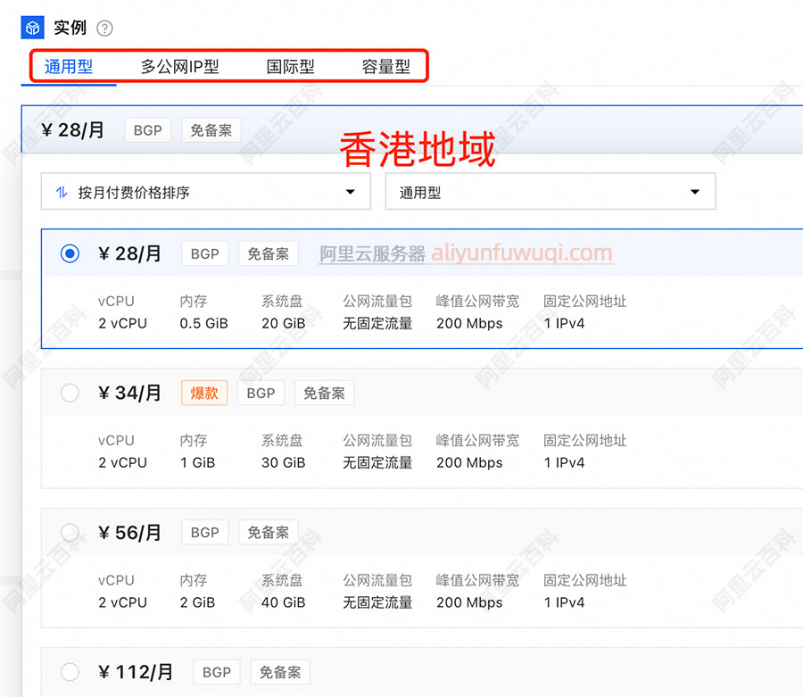Viewport: 803px width, 697px height.
Task: Click 免备案 tag on the ¥112 plan
Action: tap(279, 672)
